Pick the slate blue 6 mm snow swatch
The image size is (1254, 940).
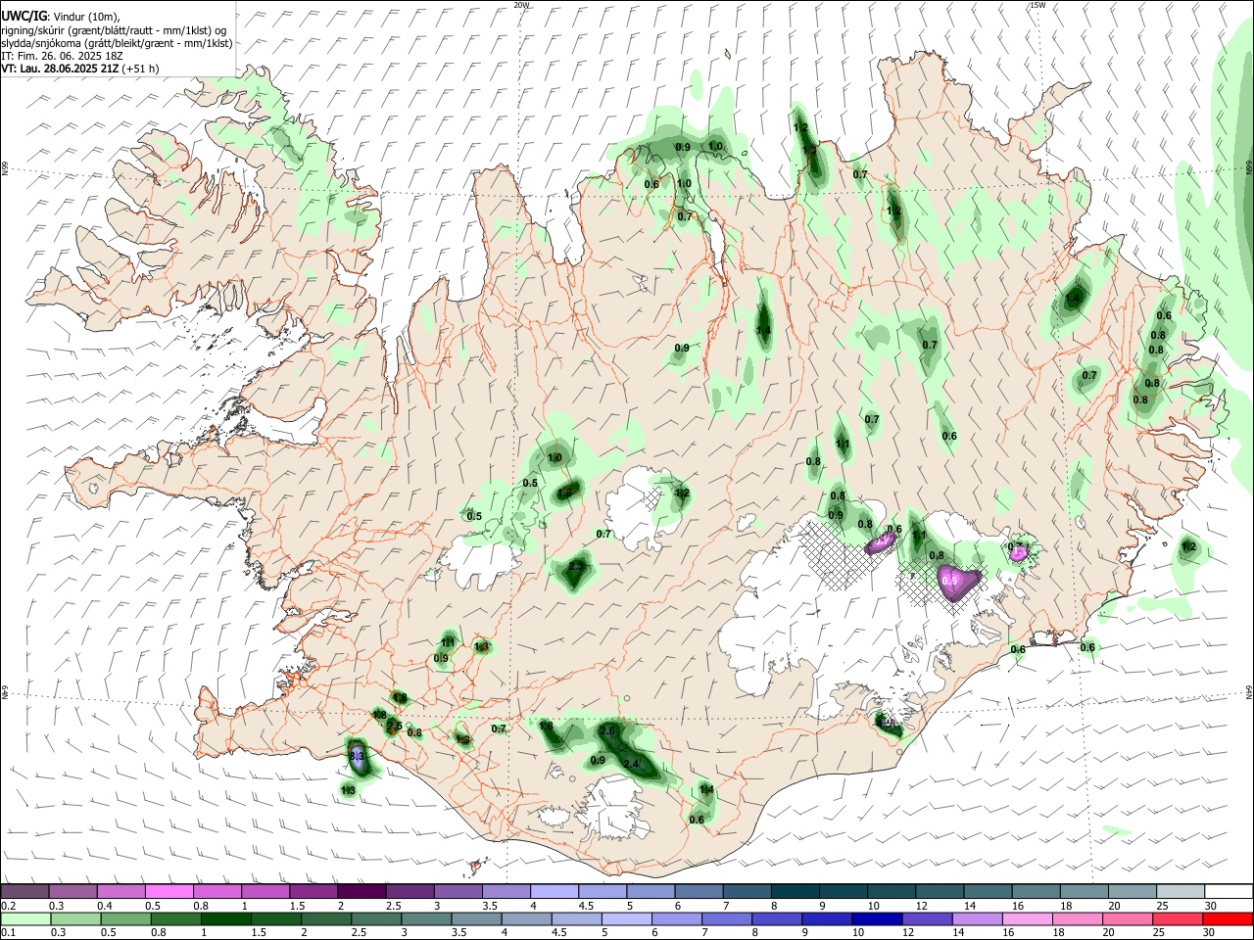699,892
